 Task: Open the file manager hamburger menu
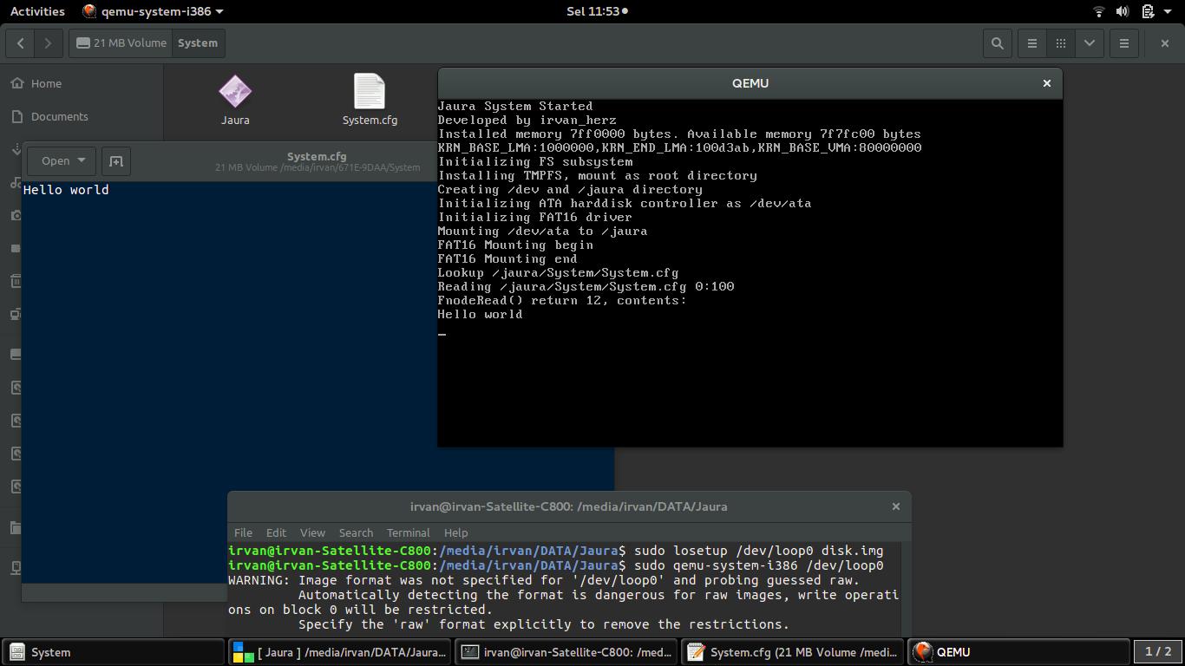click(x=1124, y=42)
